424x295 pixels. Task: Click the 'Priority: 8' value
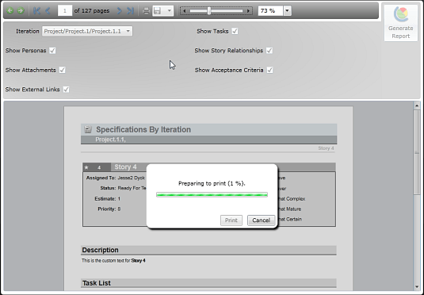point(119,209)
